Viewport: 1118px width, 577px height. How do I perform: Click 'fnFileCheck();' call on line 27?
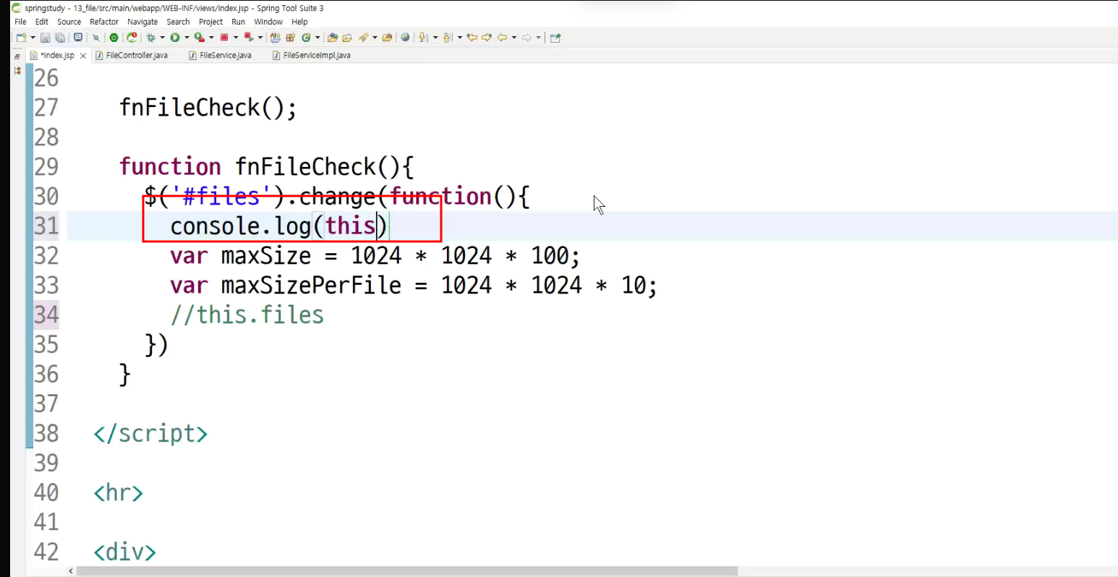pos(208,108)
